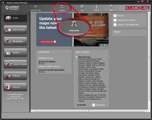Open the Plug-ins section

click(15, 87)
